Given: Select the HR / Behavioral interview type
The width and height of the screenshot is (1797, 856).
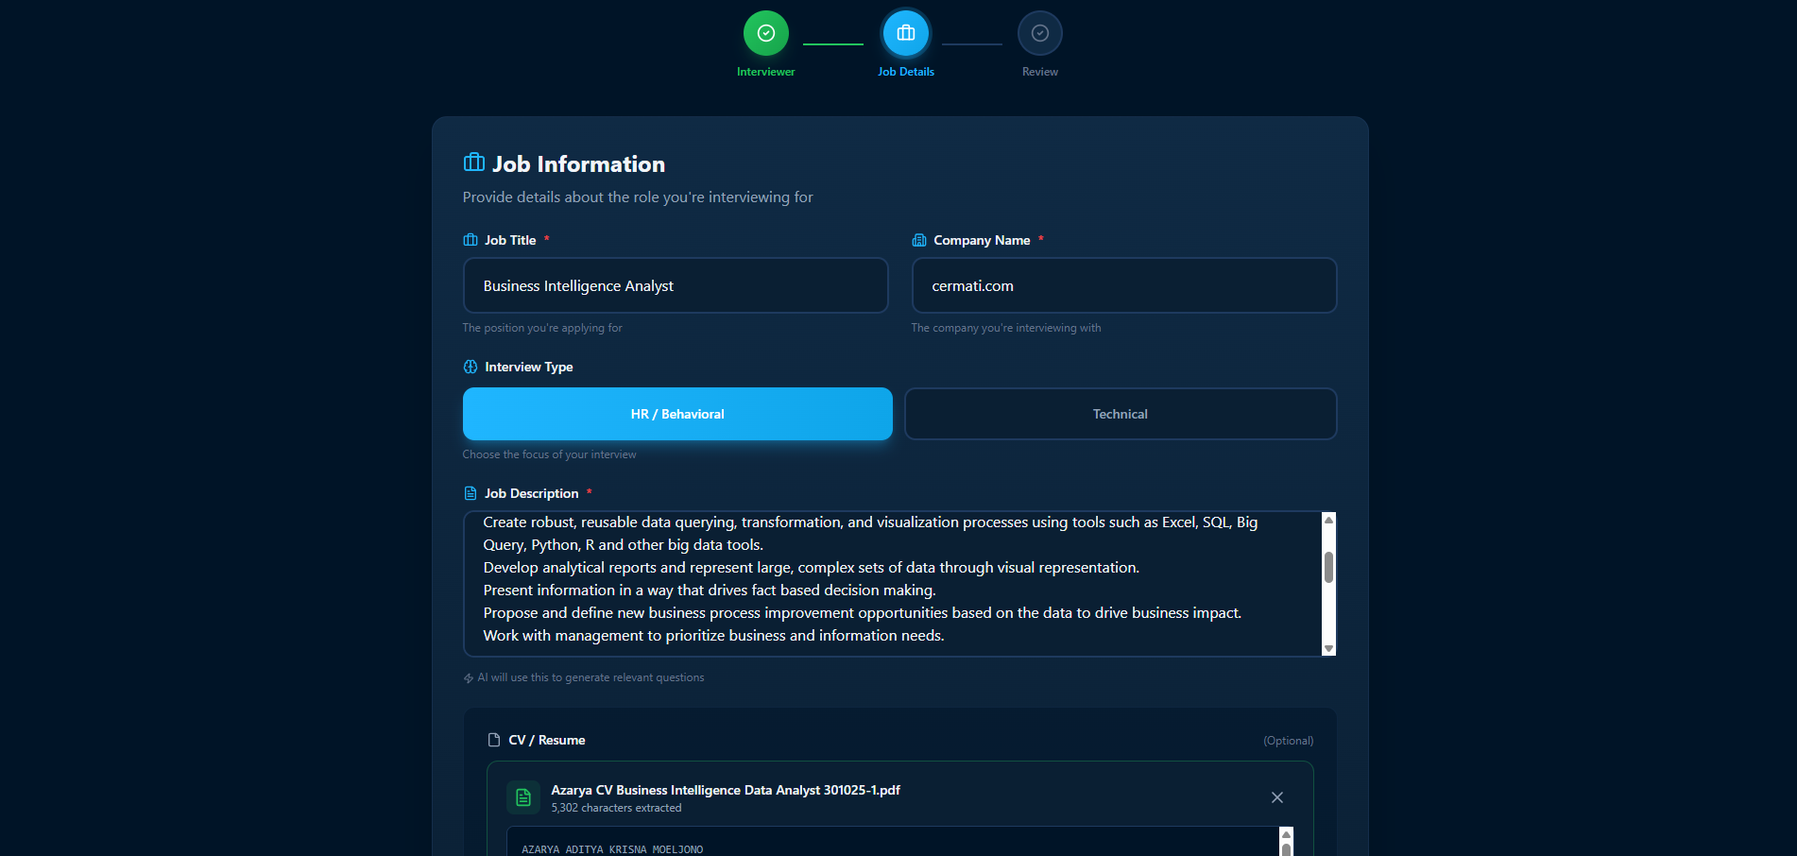Looking at the screenshot, I should coord(677,414).
